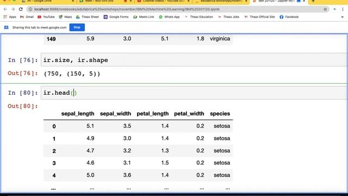The image size is (348, 196).
Task: Switch to the Channel videos YouTube tab
Action: (163, 1)
